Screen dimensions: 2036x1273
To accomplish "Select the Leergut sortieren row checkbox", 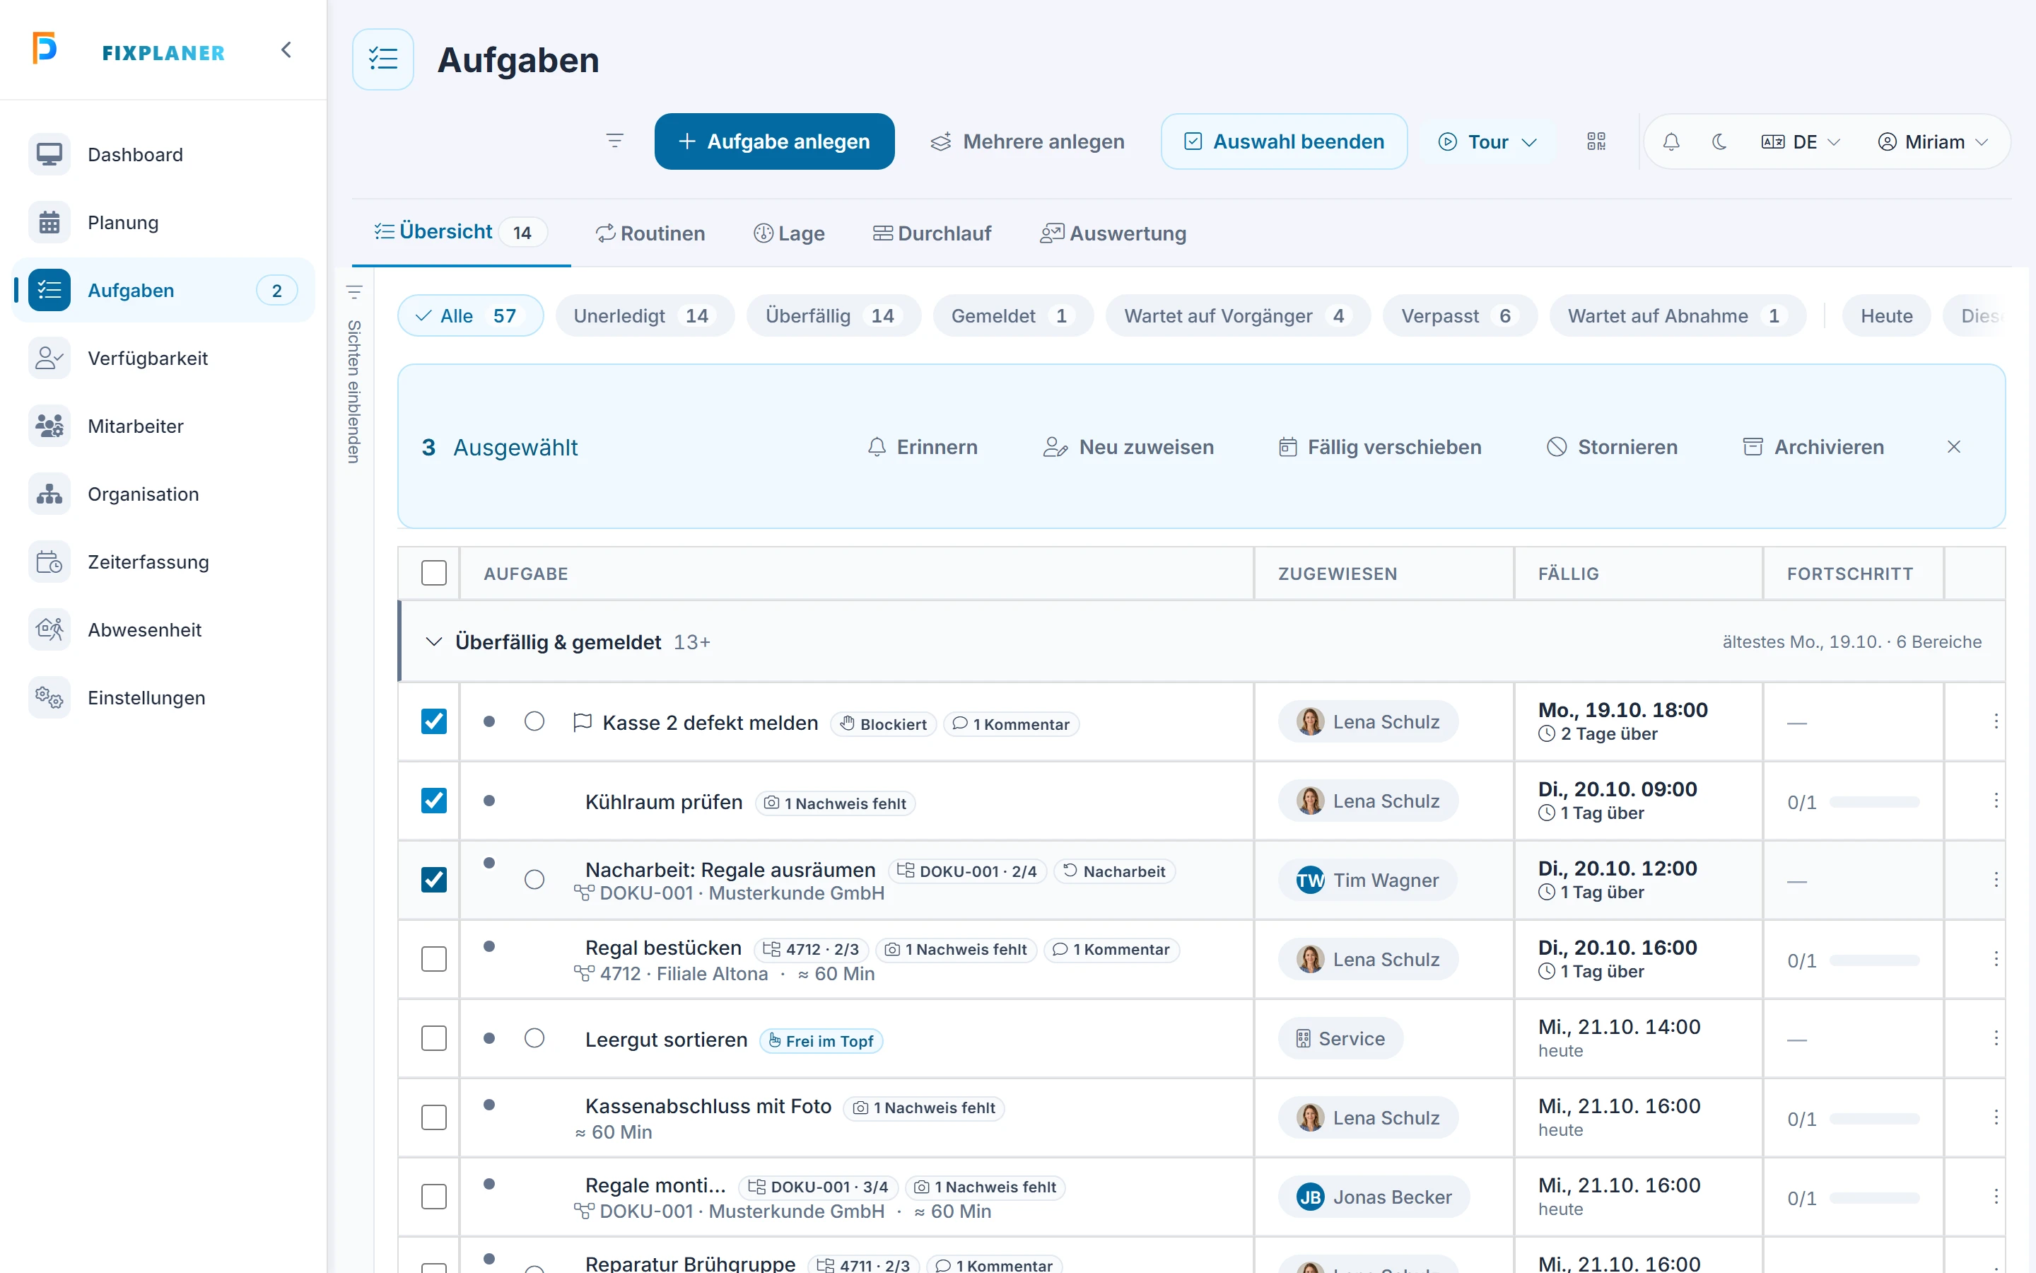I will click(434, 1038).
